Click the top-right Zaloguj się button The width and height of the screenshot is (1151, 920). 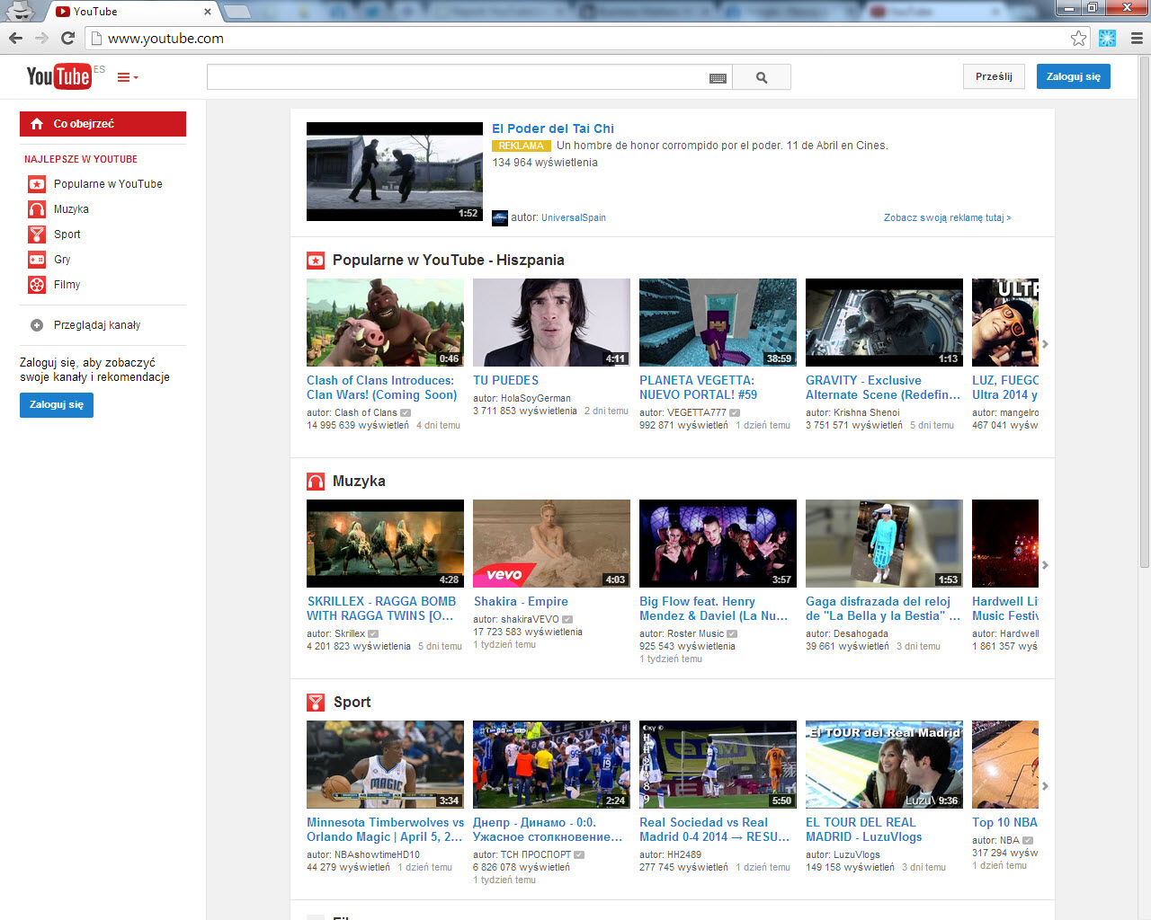point(1073,76)
